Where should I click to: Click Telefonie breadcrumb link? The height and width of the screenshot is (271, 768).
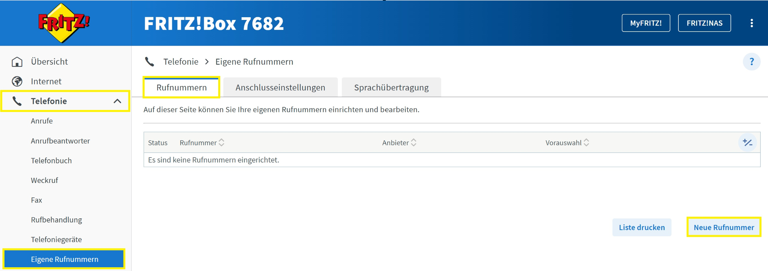[x=181, y=62]
